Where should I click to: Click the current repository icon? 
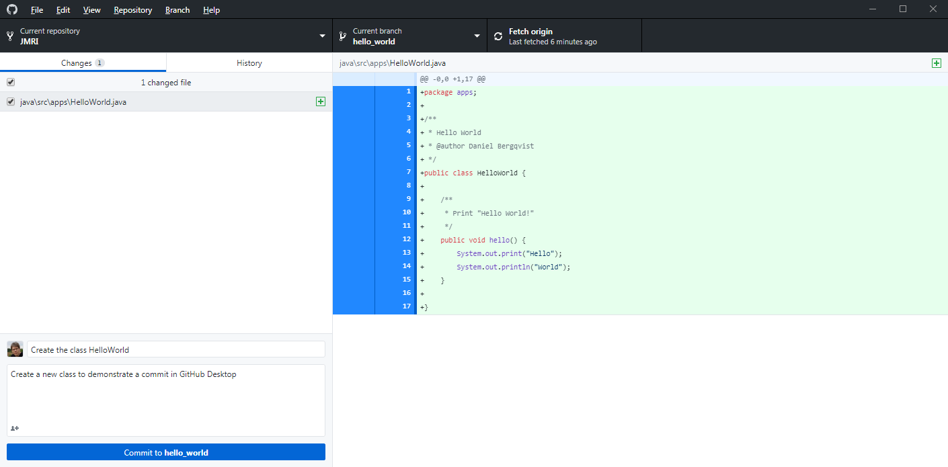[10, 36]
